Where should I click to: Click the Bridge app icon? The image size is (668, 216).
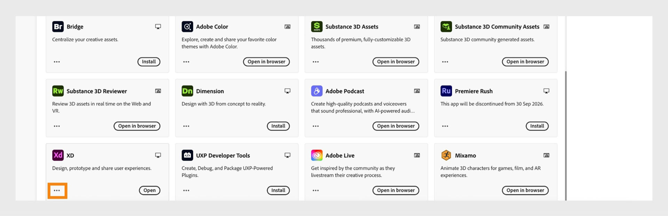pos(57,26)
